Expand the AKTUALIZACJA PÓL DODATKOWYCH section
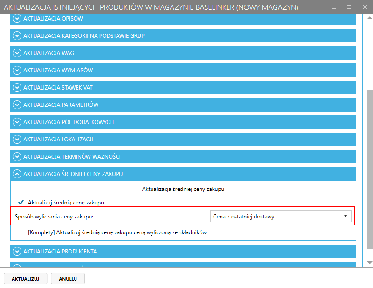Viewport: 373px width, 288px height. pyautogui.click(x=183, y=122)
